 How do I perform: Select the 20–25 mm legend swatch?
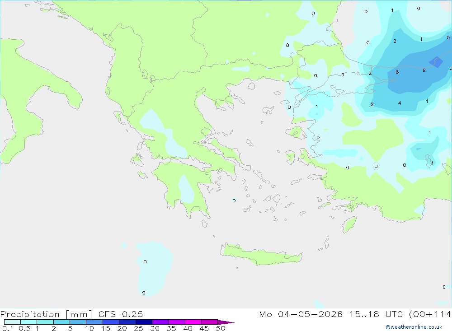pos(127,322)
